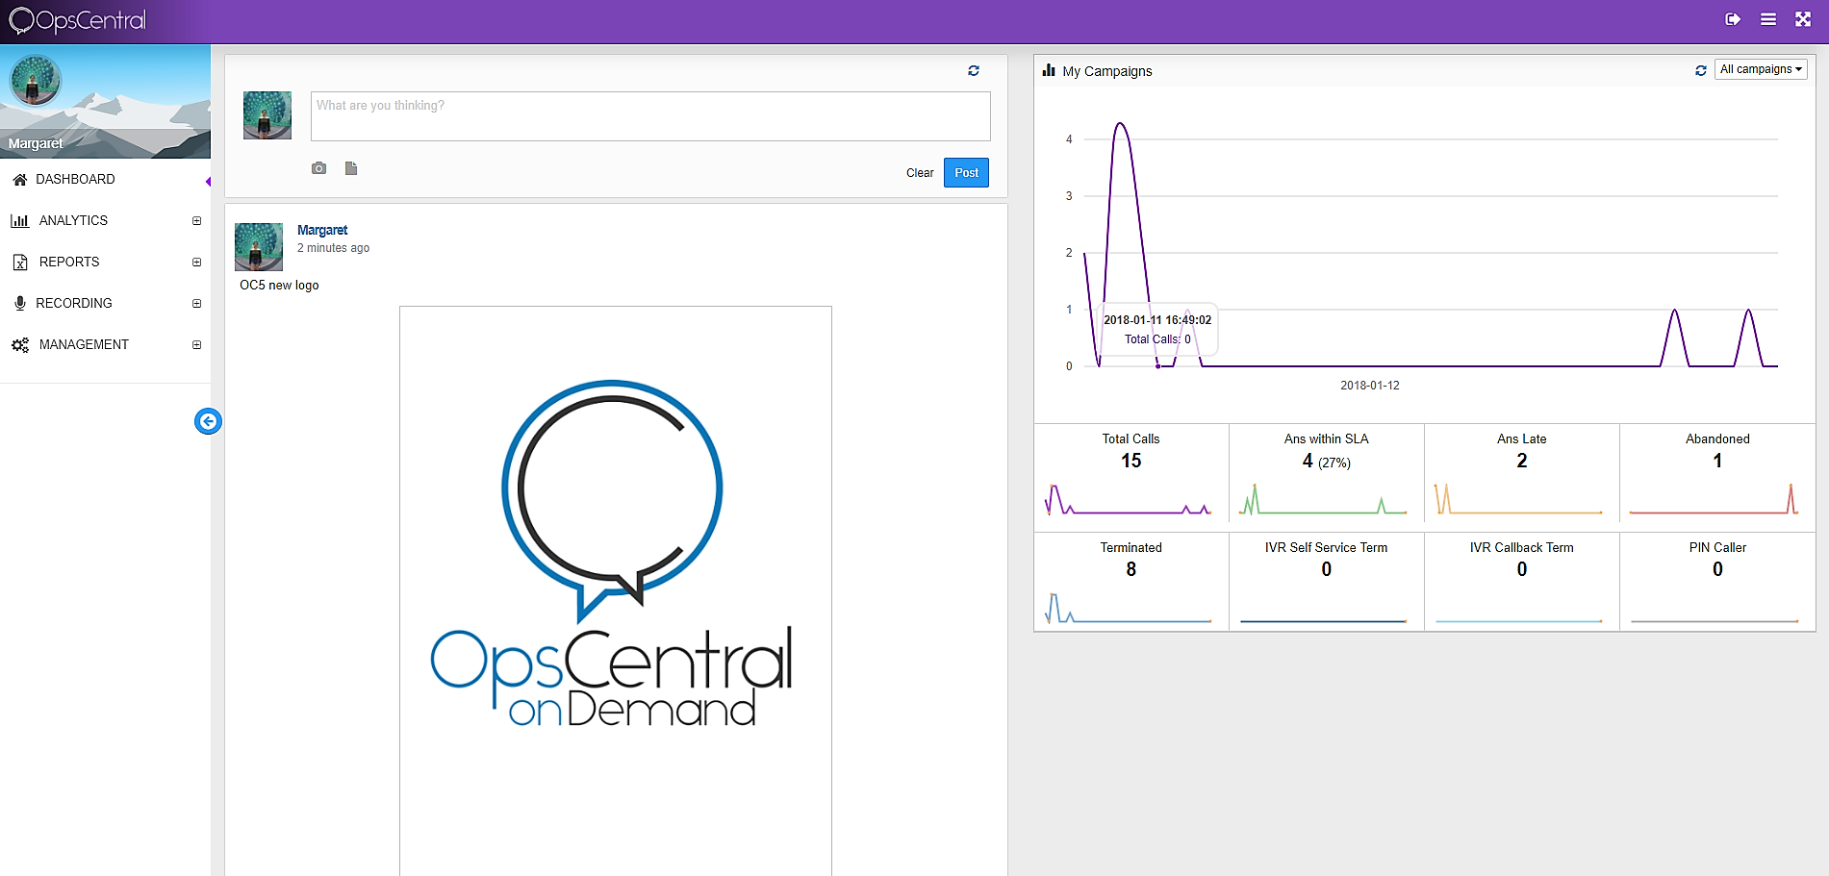Click the Reports spreadsheet icon
The width and height of the screenshot is (1829, 876).
click(x=19, y=262)
